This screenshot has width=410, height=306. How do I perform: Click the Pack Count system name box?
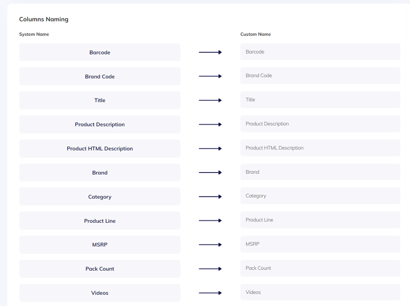pyautogui.click(x=100, y=269)
